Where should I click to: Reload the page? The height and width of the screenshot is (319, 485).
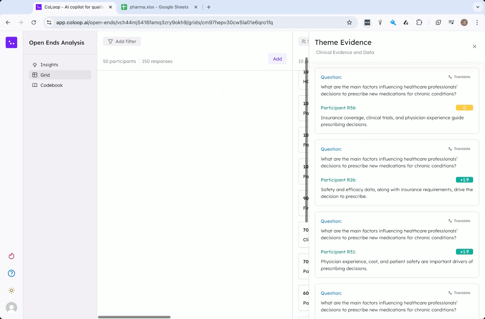click(x=34, y=22)
